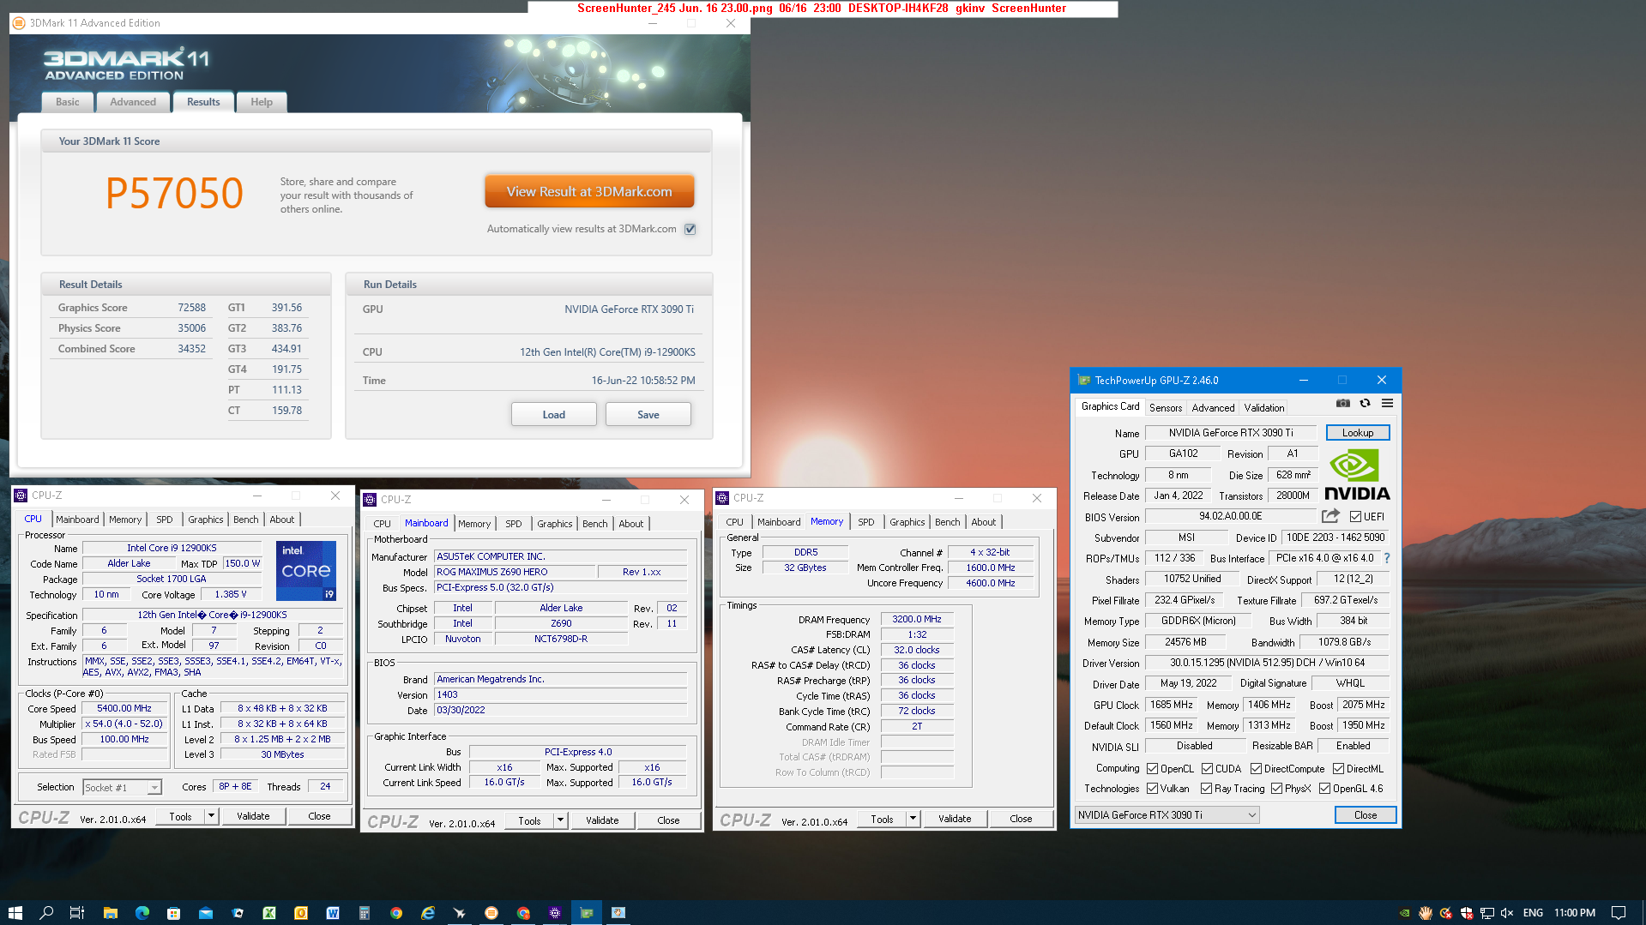
Task: Expand Tools arrow in CPU-Z Memory window
Action: (913, 819)
